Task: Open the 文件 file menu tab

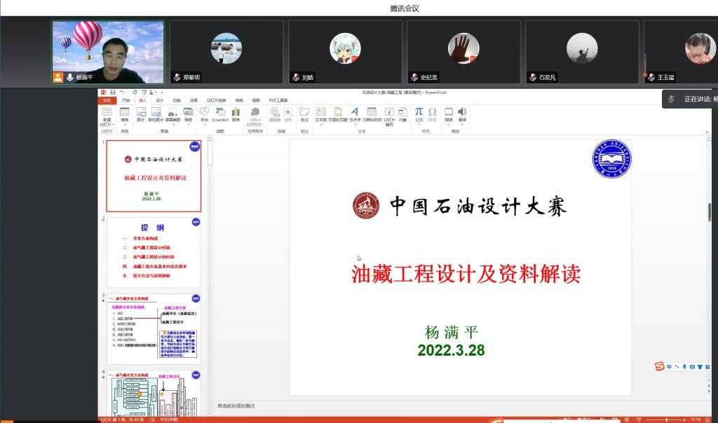Action: click(107, 100)
